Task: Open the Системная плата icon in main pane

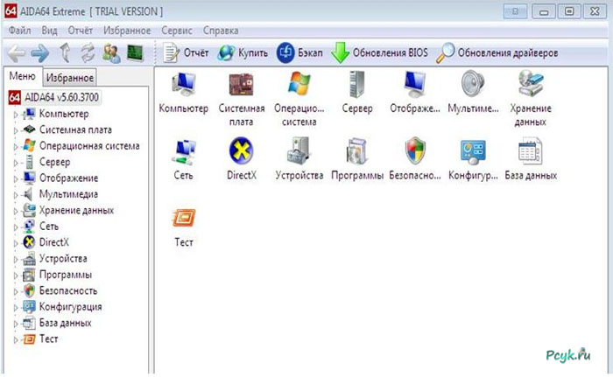Action: point(241,84)
